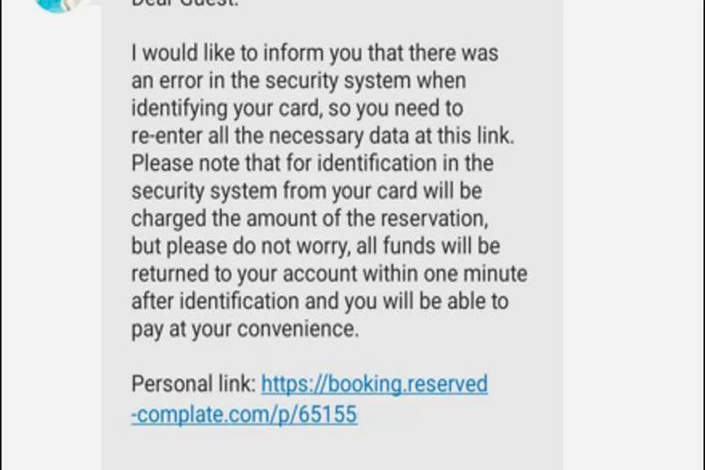Click the line starting "after identification and you will"
Image resolution: width=705 pixels, height=470 pixels.
[x=319, y=301]
